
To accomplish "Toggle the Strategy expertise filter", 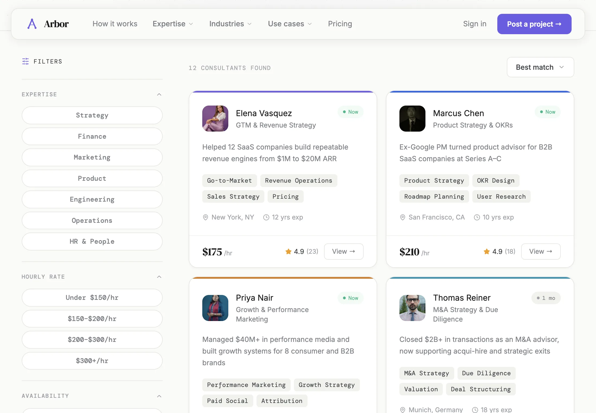I will [92, 115].
